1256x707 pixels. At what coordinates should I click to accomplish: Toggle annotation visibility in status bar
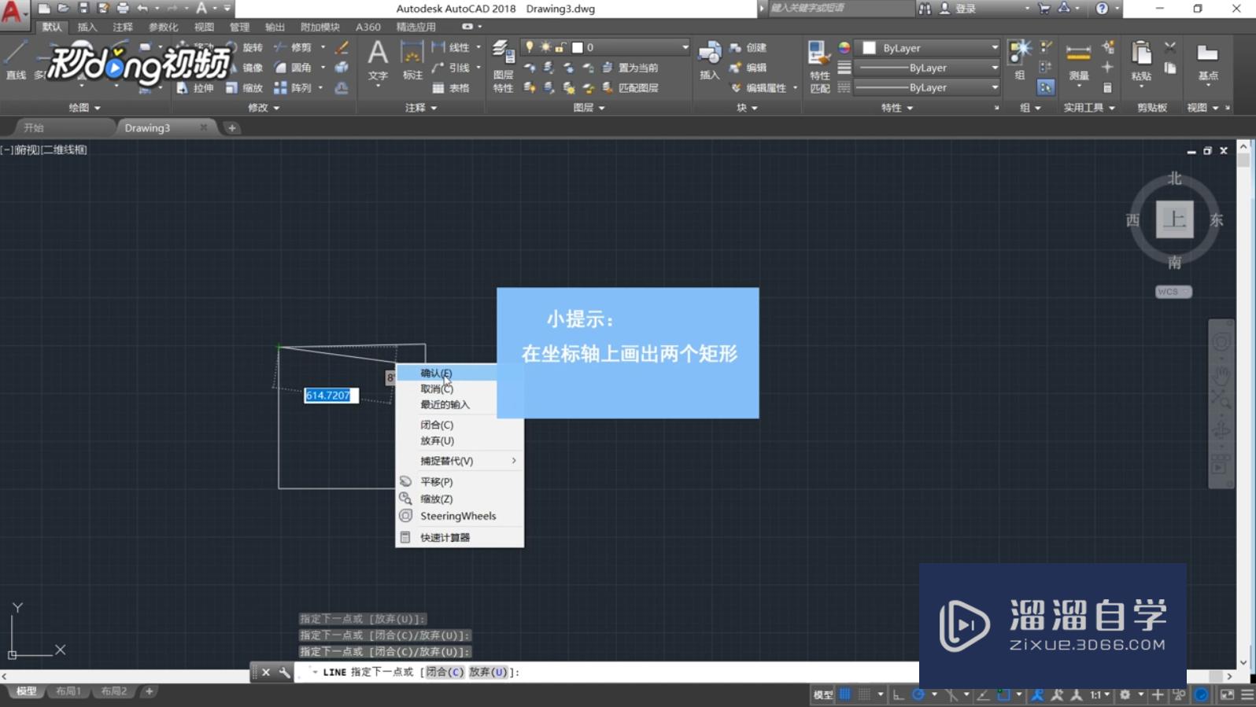tap(1038, 694)
